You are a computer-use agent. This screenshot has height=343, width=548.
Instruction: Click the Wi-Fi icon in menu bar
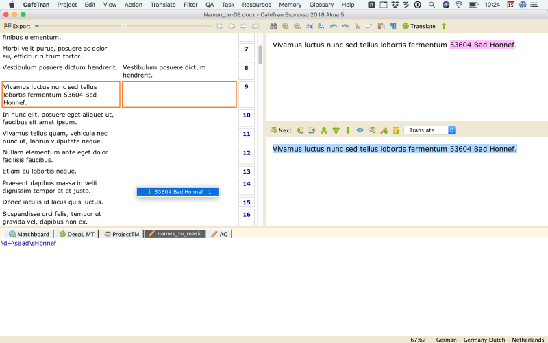coord(458,5)
